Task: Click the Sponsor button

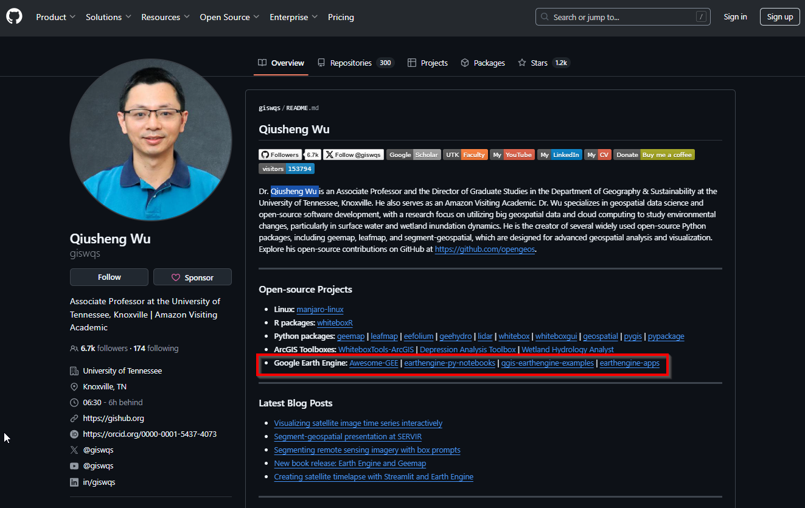Action: tap(192, 277)
